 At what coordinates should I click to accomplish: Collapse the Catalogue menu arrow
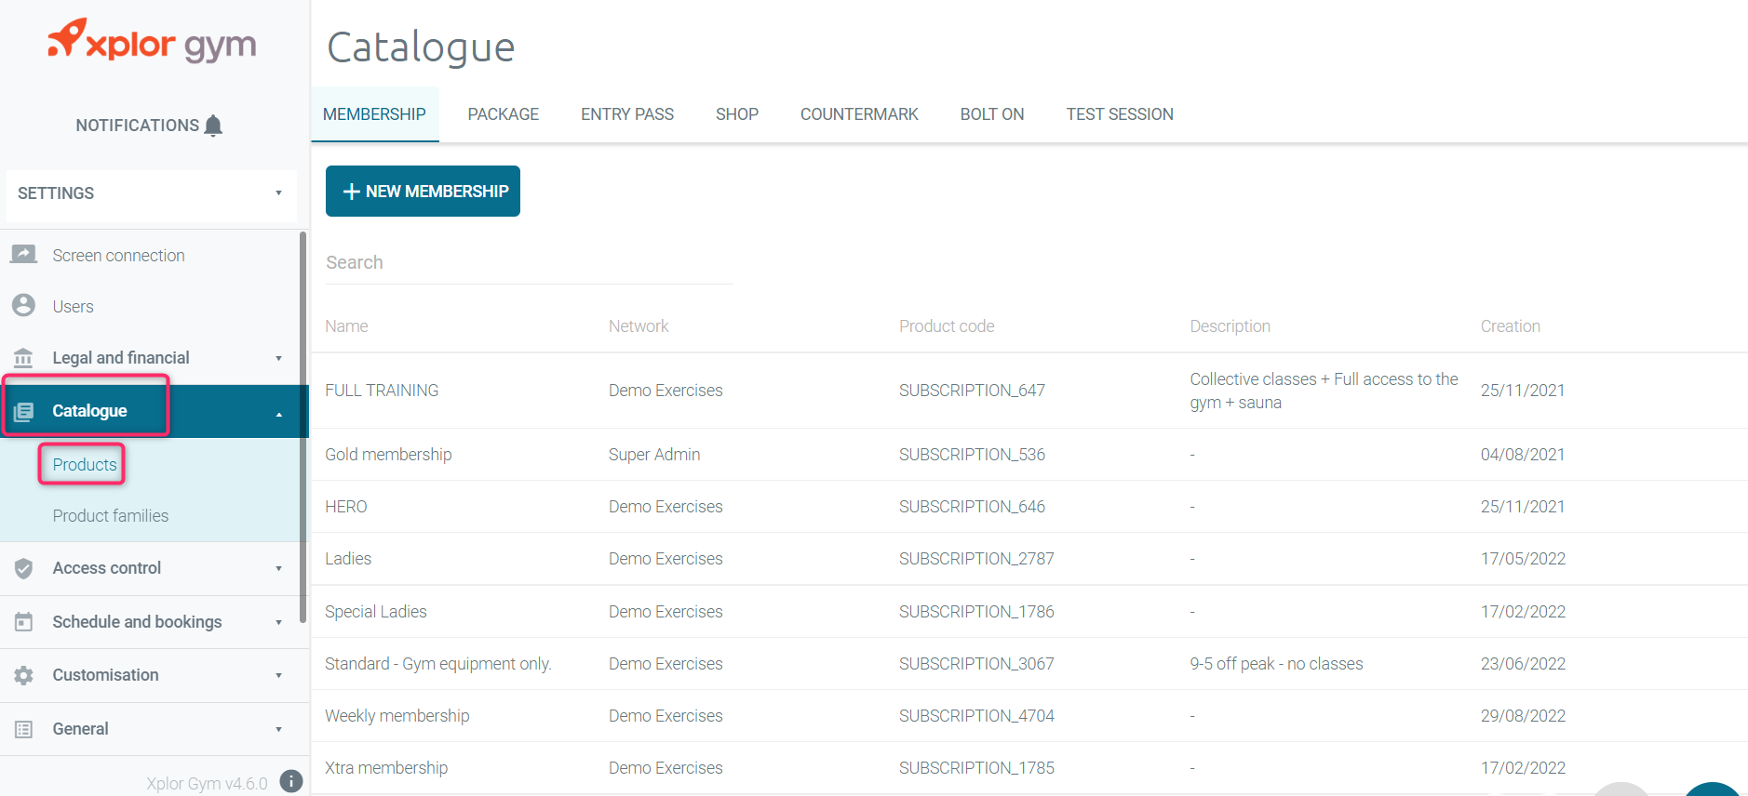278,414
